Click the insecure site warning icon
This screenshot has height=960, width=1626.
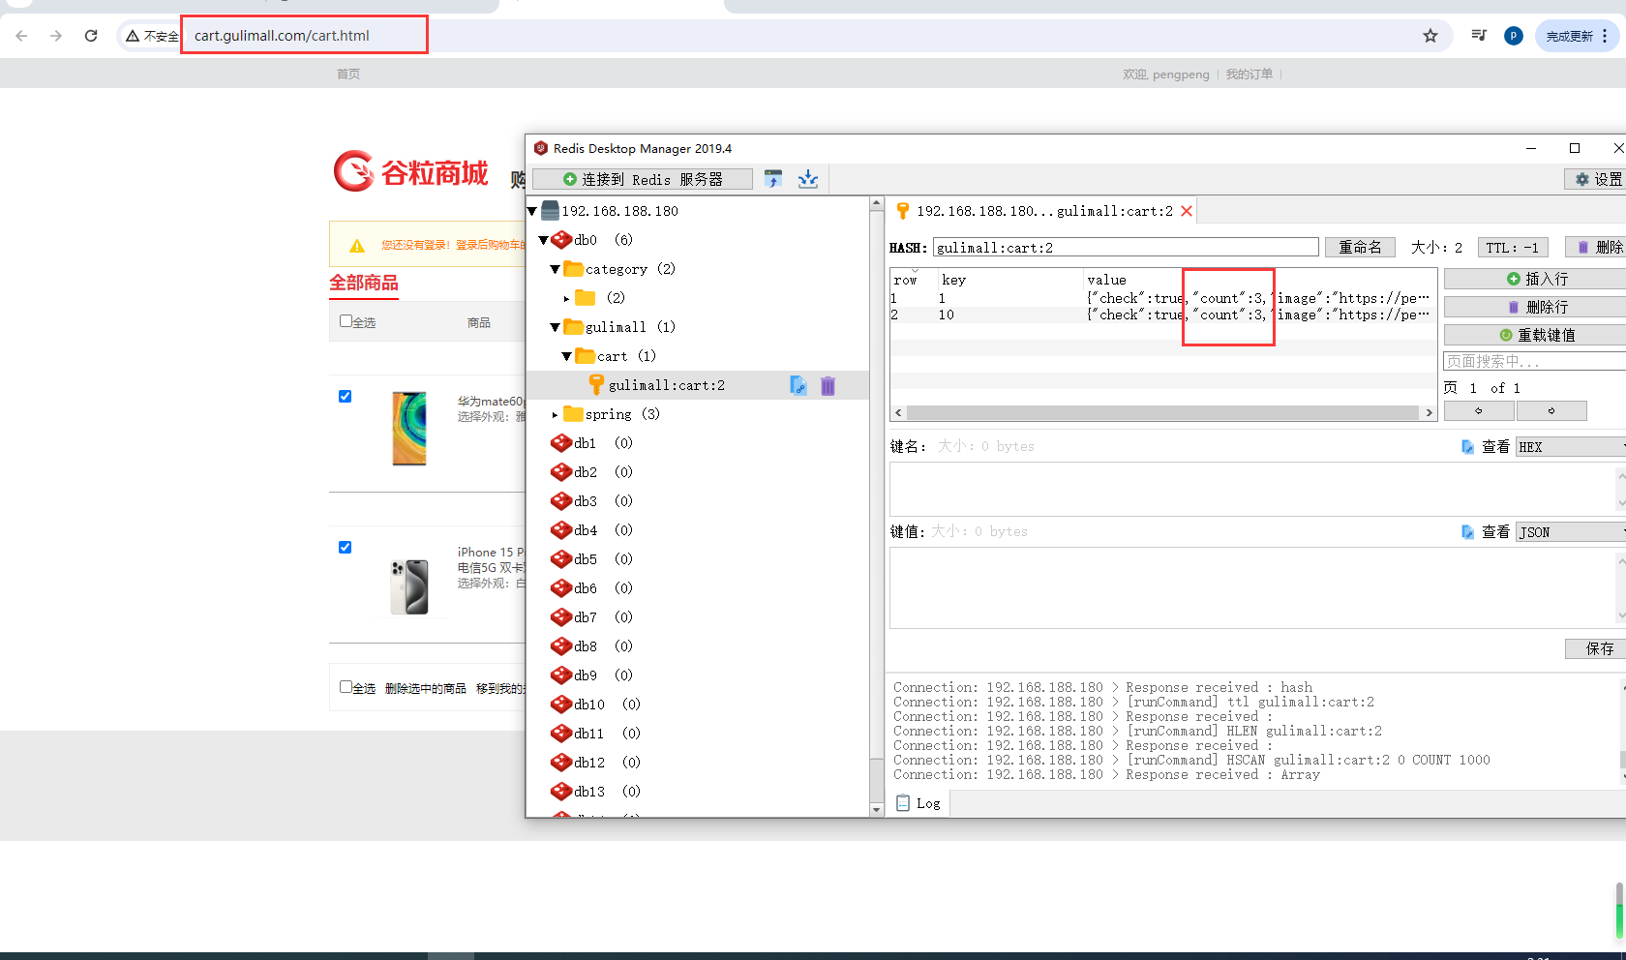tap(133, 36)
